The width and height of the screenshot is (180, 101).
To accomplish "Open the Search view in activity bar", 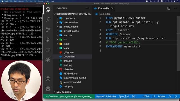I will (x=48, y=19).
